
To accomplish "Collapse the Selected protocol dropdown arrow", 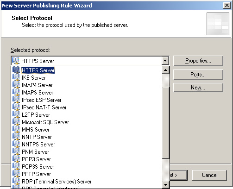I will [x=165, y=61].
